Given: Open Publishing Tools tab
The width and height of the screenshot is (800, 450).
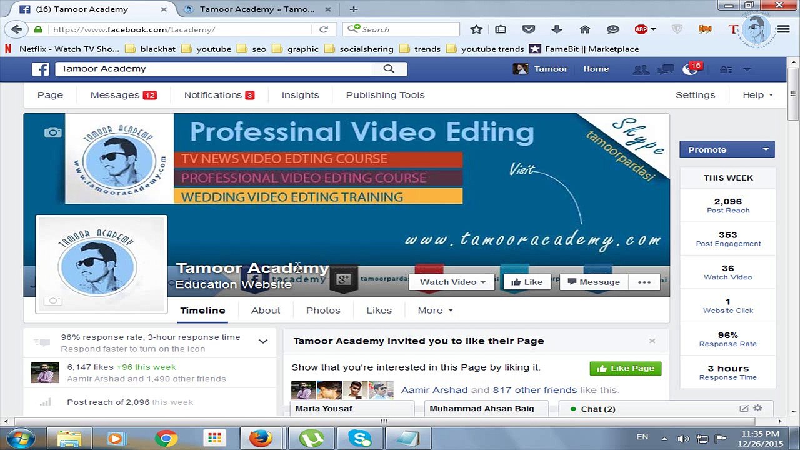Looking at the screenshot, I should click(x=385, y=95).
